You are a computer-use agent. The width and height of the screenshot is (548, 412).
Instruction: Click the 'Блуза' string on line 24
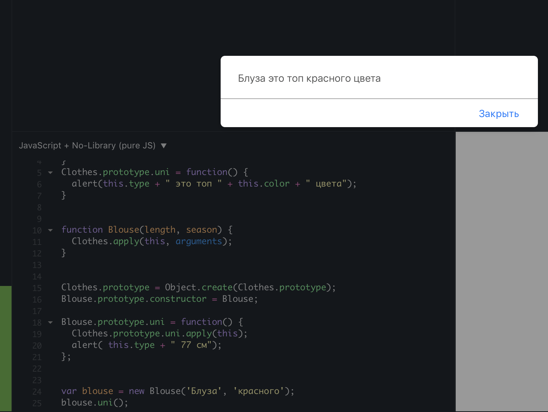pos(204,391)
